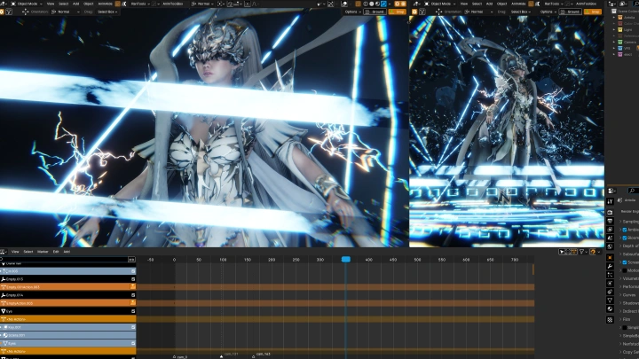The height and width of the screenshot is (359, 639).
Task: Click the blue timeline playhead marker
Action: point(345,259)
